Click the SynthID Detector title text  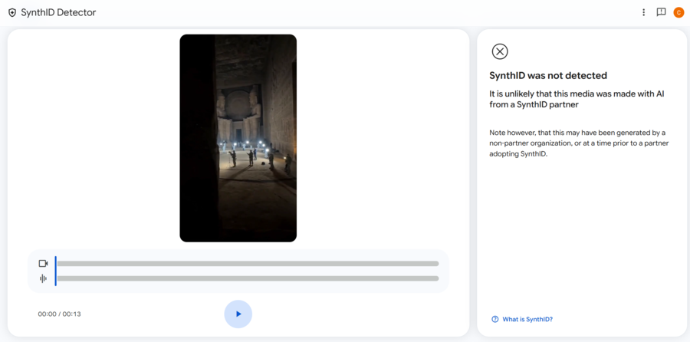(x=58, y=12)
